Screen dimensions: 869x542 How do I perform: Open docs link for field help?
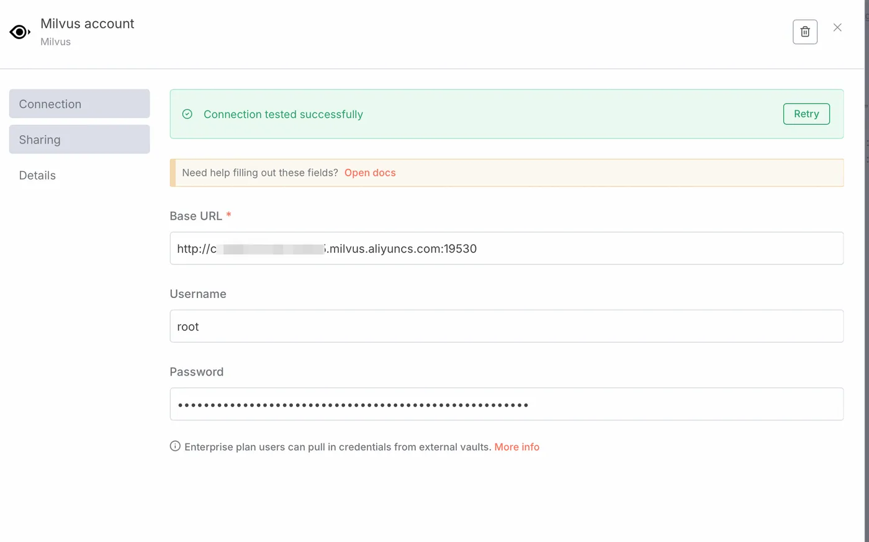tap(370, 173)
